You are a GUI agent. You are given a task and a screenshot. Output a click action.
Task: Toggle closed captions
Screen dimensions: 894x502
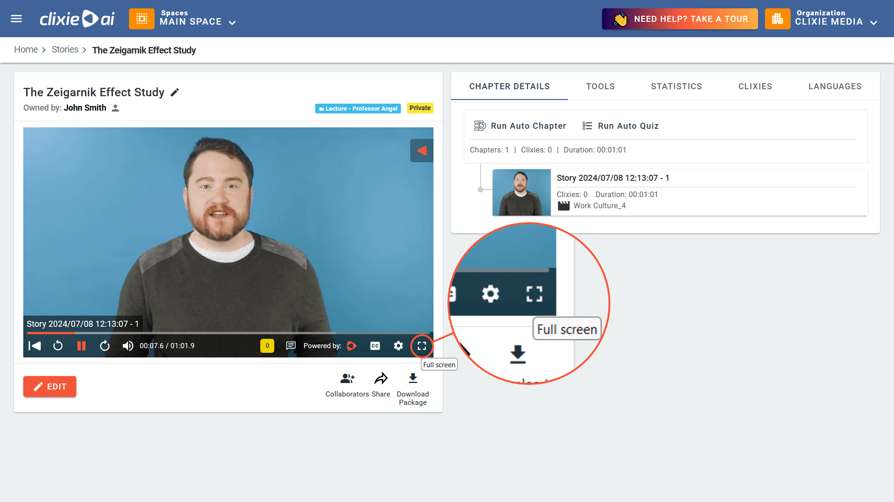click(375, 346)
